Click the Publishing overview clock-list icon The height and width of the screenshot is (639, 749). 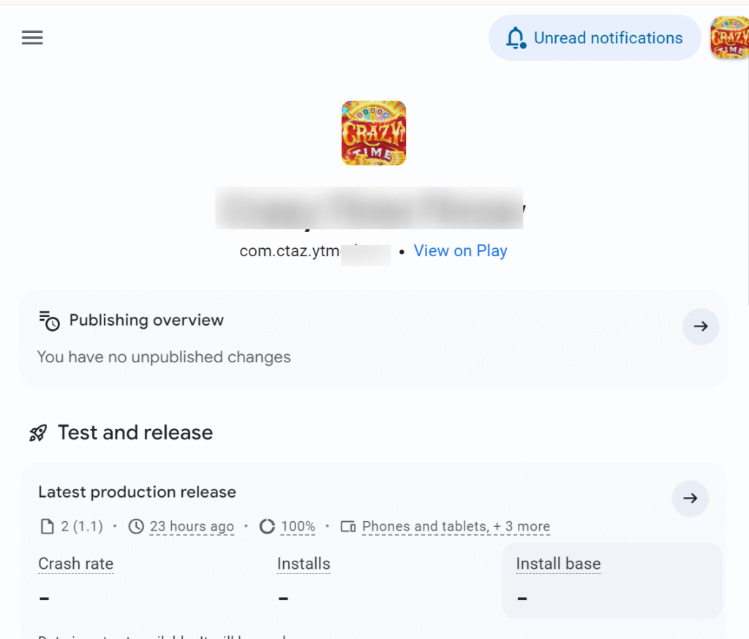pos(49,321)
